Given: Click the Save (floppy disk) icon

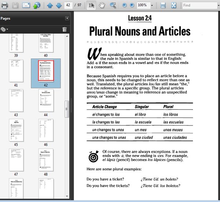Looking at the screenshot, I should coord(15,5).
